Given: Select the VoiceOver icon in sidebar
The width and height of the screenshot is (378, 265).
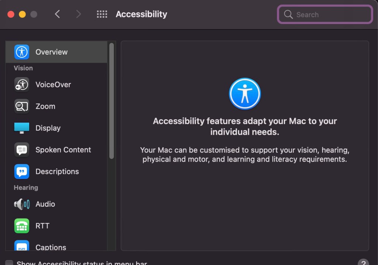Looking at the screenshot, I should click(21, 85).
